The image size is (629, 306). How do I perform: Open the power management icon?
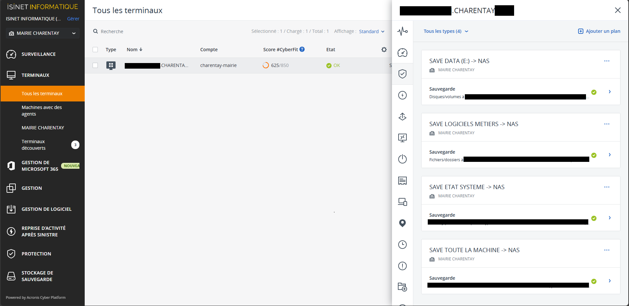tap(402, 159)
